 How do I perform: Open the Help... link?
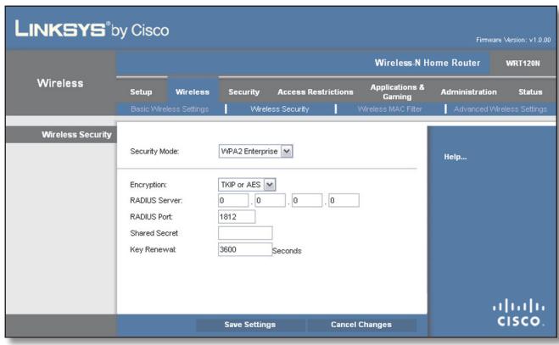pos(456,157)
